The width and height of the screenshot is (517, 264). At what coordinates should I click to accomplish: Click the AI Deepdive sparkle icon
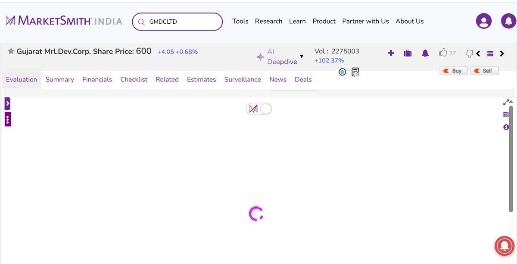[260, 57]
